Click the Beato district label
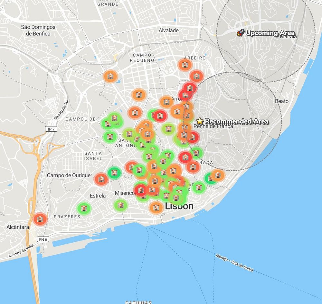 click(282, 101)
